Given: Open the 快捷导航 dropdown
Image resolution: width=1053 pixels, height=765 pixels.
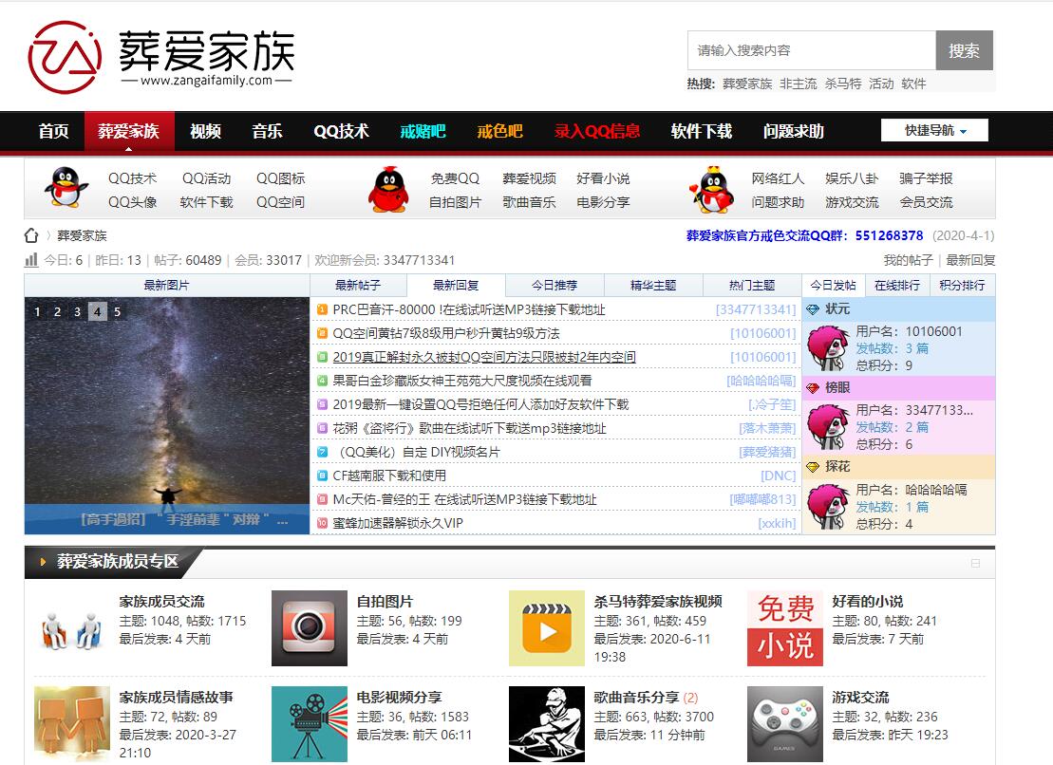Looking at the screenshot, I should 935,130.
